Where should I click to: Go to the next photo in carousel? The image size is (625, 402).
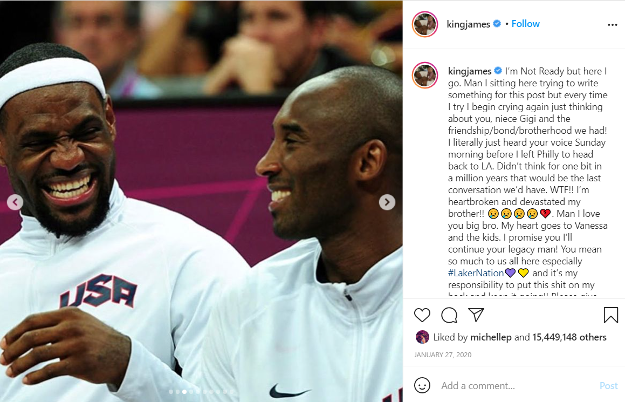[387, 202]
